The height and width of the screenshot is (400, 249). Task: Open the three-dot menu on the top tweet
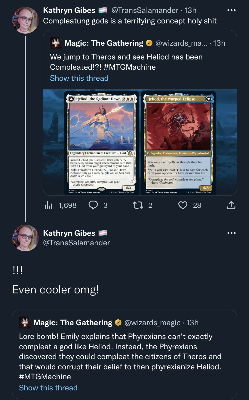click(x=231, y=10)
